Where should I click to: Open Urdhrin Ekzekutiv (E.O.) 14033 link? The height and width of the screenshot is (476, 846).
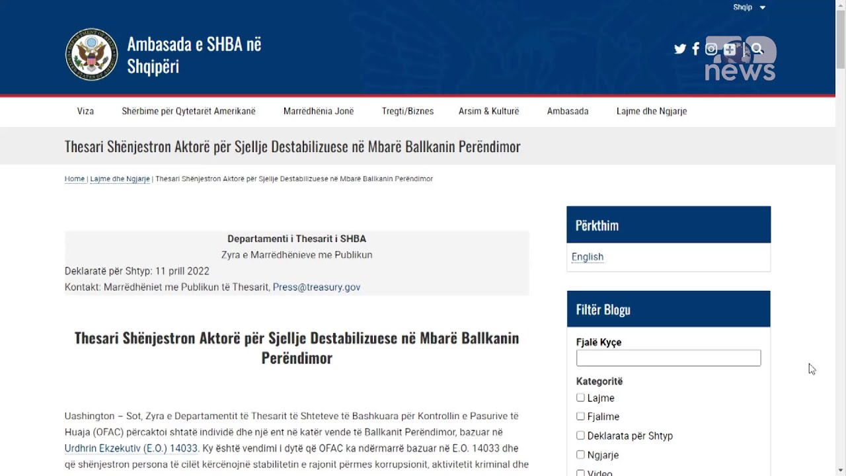(x=131, y=448)
